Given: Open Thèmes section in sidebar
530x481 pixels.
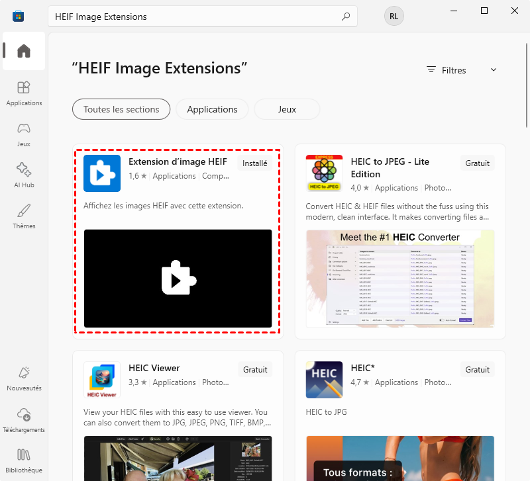Looking at the screenshot, I should 24,216.
